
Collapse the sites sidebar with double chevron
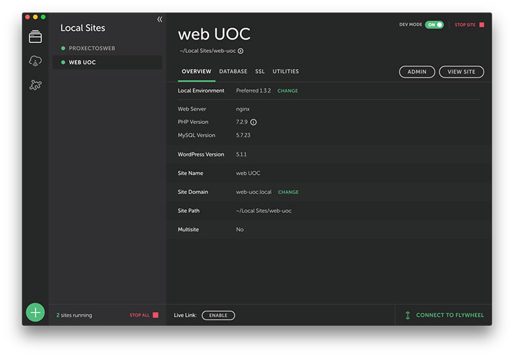point(160,19)
